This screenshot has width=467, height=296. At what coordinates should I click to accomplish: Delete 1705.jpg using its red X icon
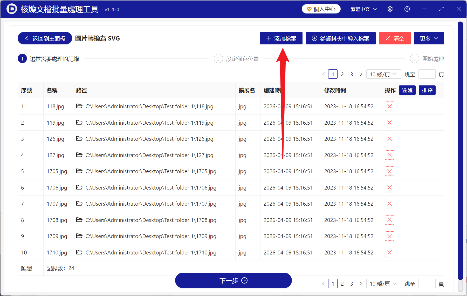pos(389,171)
